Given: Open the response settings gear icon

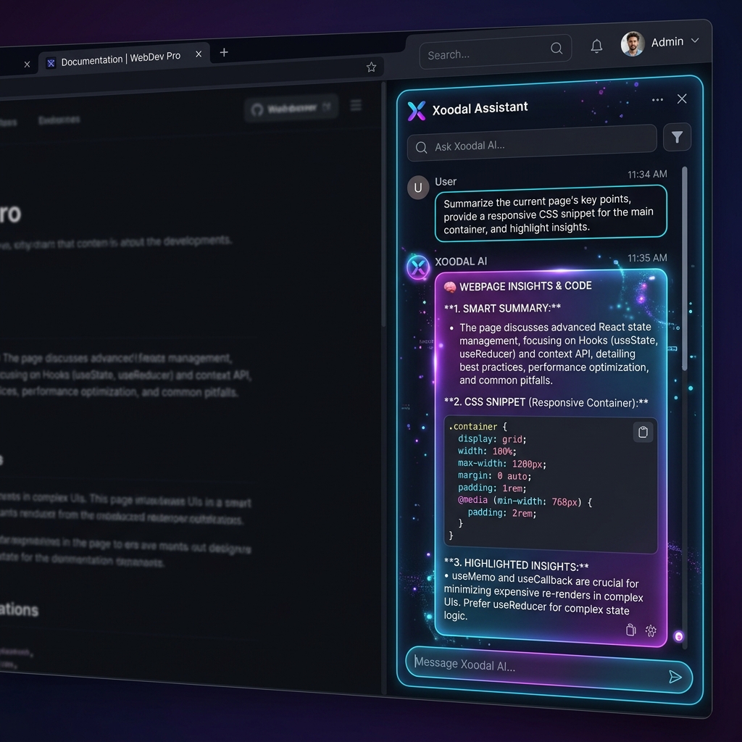Looking at the screenshot, I should 651,631.
